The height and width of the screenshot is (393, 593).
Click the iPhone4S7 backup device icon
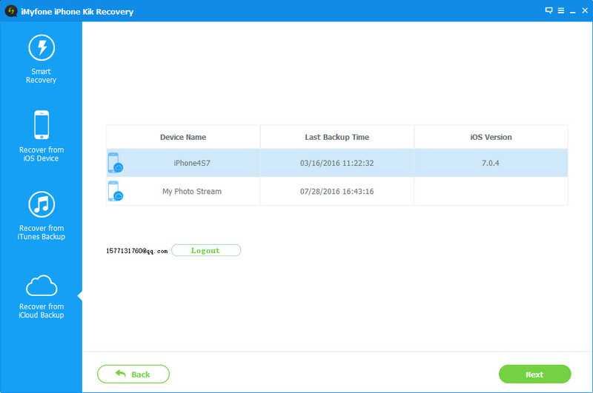(115, 163)
